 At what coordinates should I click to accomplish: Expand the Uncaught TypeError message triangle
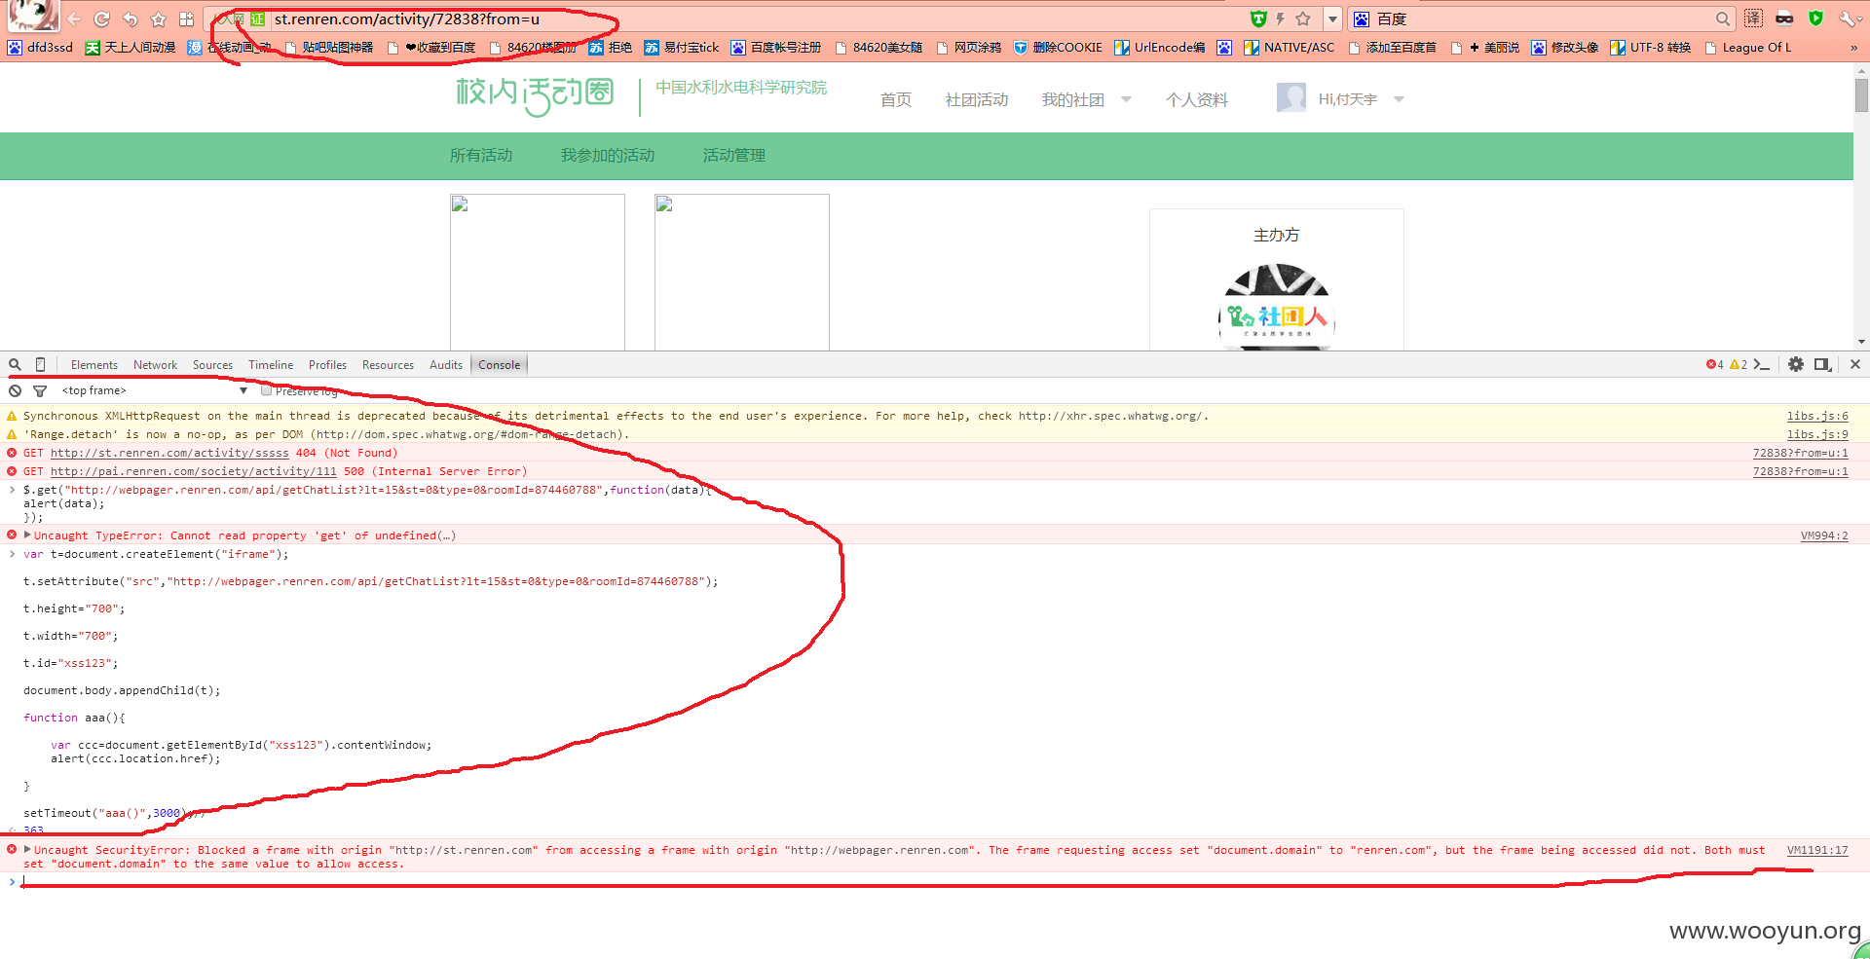(x=27, y=535)
